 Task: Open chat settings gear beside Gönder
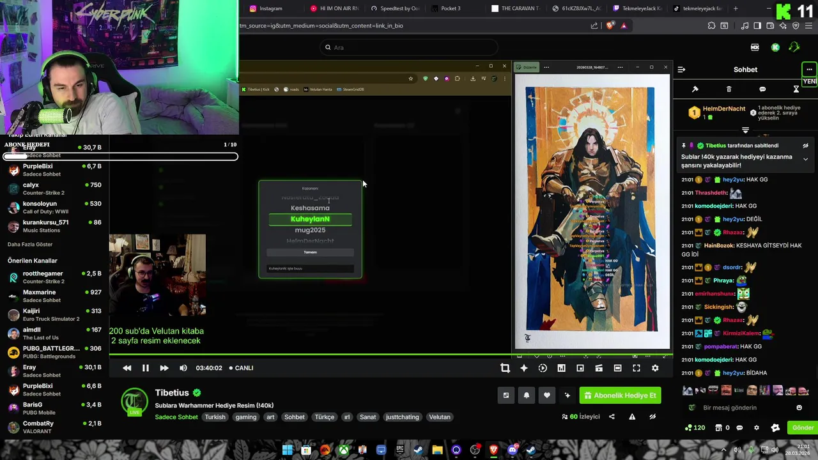point(757,428)
